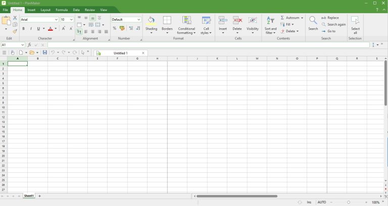Open the A1 cell reference dropdown
Viewport: 388px width, 206px height.
(23, 45)
